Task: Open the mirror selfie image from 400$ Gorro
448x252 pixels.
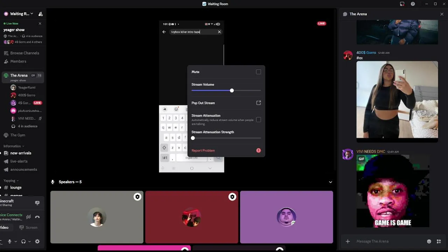Action: (397, 102)
